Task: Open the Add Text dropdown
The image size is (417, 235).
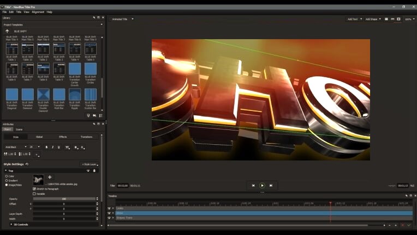Action: [x=354, y=19]
